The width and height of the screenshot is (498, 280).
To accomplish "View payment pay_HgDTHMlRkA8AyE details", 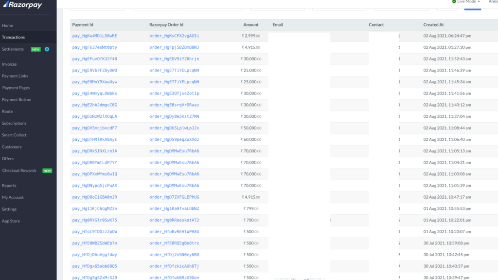I will [94, 140].
